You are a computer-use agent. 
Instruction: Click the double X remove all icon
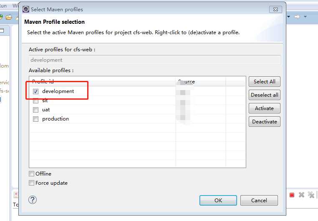coord(310,195)
